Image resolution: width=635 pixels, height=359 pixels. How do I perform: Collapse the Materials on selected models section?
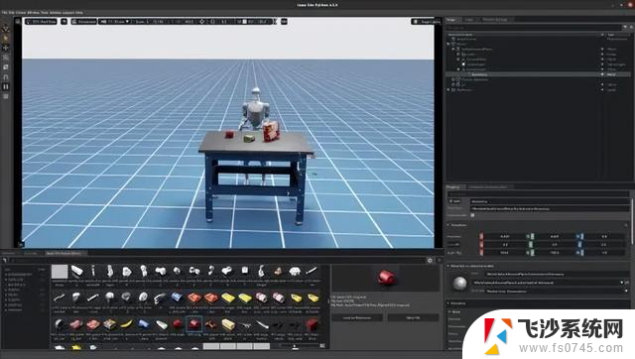click(448, 266)
